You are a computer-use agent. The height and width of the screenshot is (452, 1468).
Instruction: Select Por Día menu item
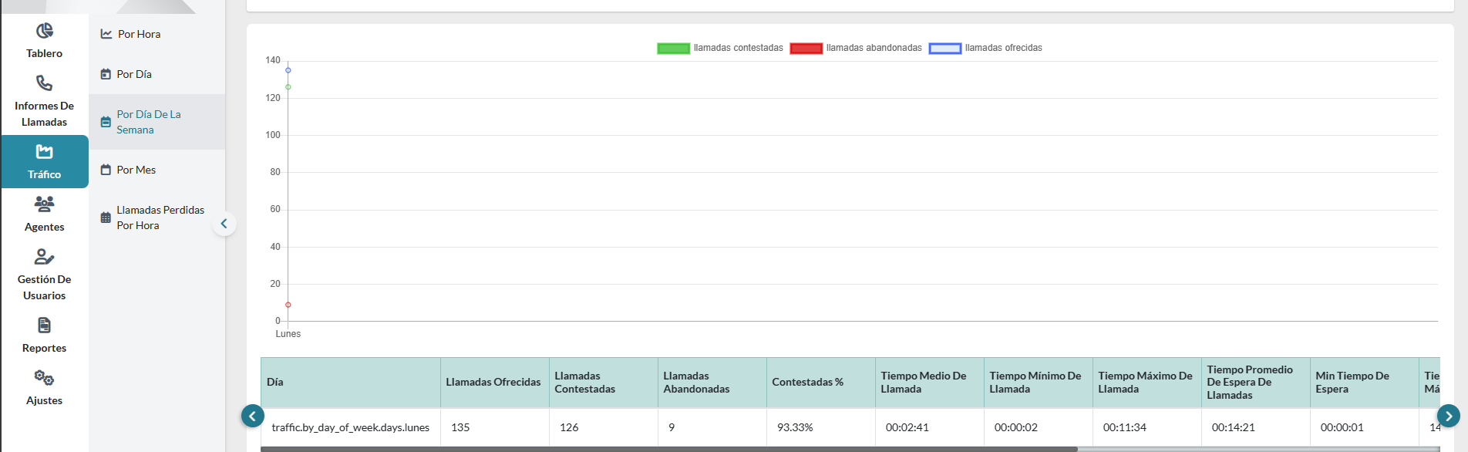134,74
